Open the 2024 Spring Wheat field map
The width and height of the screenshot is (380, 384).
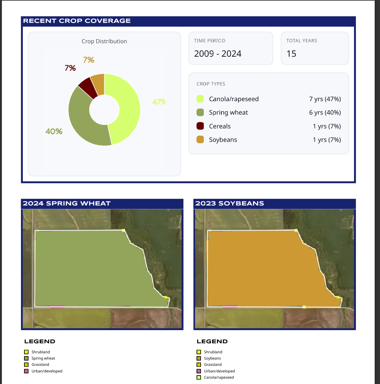[102, 269]
